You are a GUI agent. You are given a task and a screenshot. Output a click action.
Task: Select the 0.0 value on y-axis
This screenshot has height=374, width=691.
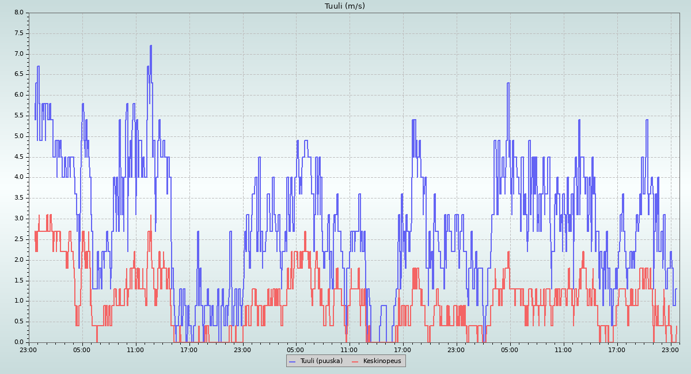pos(18,342)
